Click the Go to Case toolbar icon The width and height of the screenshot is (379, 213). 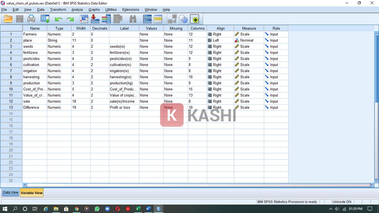(x=83, y=19)
